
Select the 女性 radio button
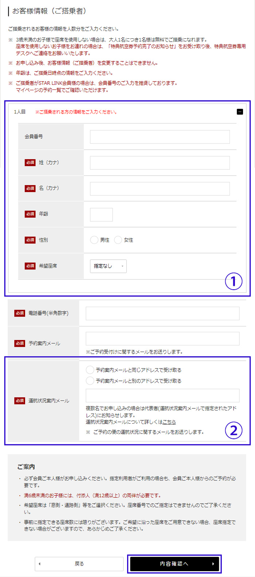click(118, 240)
